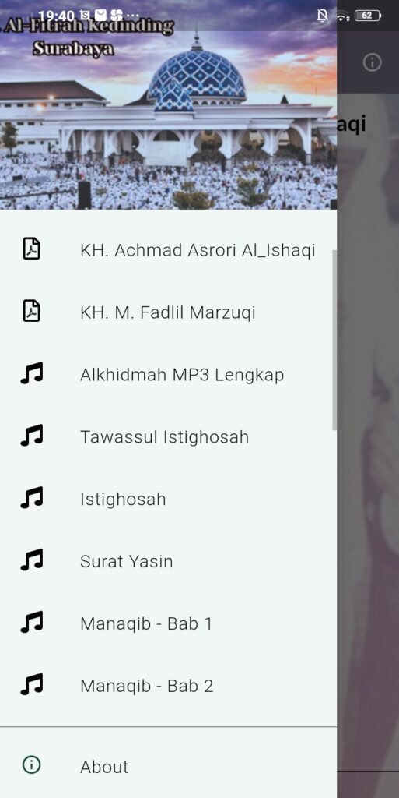Click the music note icon beside Surat Yasin
Screen dimensions: 399x798
coord(32,560)
